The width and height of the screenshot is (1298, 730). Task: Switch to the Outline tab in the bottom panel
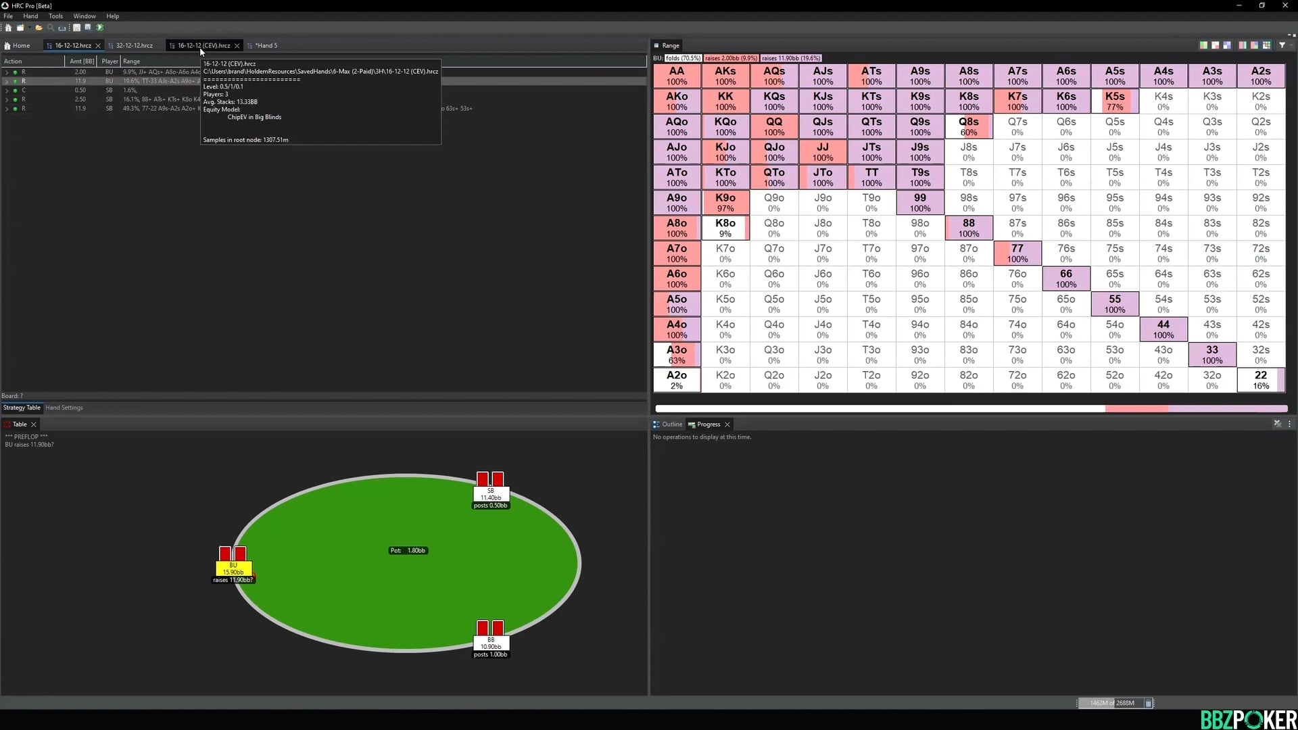point(672,424)
